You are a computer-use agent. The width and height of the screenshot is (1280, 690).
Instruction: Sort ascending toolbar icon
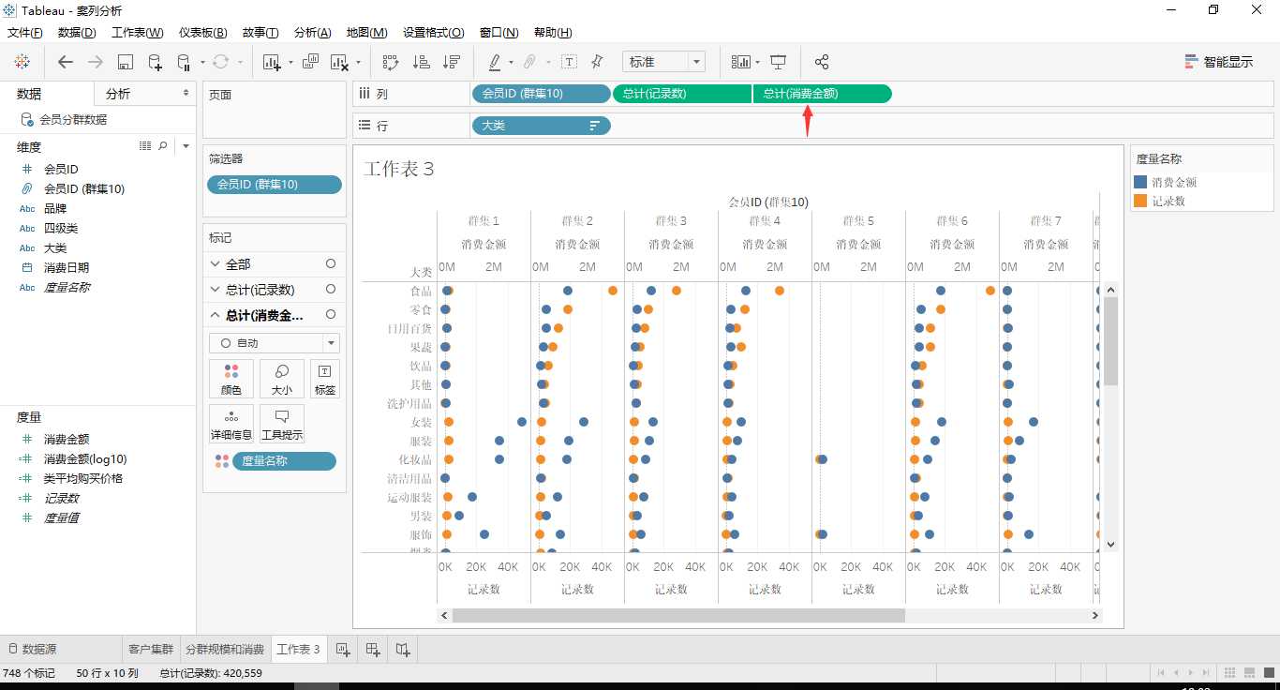[422, 62]
